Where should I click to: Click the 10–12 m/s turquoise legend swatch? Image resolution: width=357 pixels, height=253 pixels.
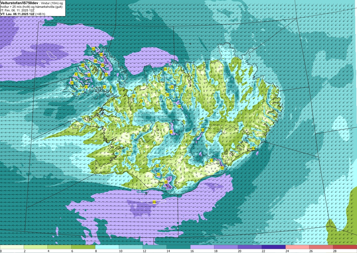[131, 247]
